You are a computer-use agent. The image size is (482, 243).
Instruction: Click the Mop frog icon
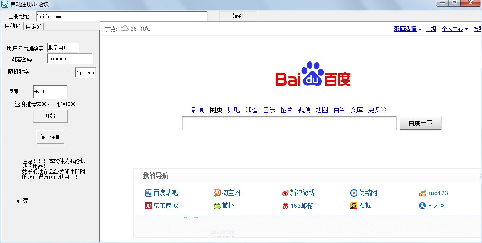217,206
